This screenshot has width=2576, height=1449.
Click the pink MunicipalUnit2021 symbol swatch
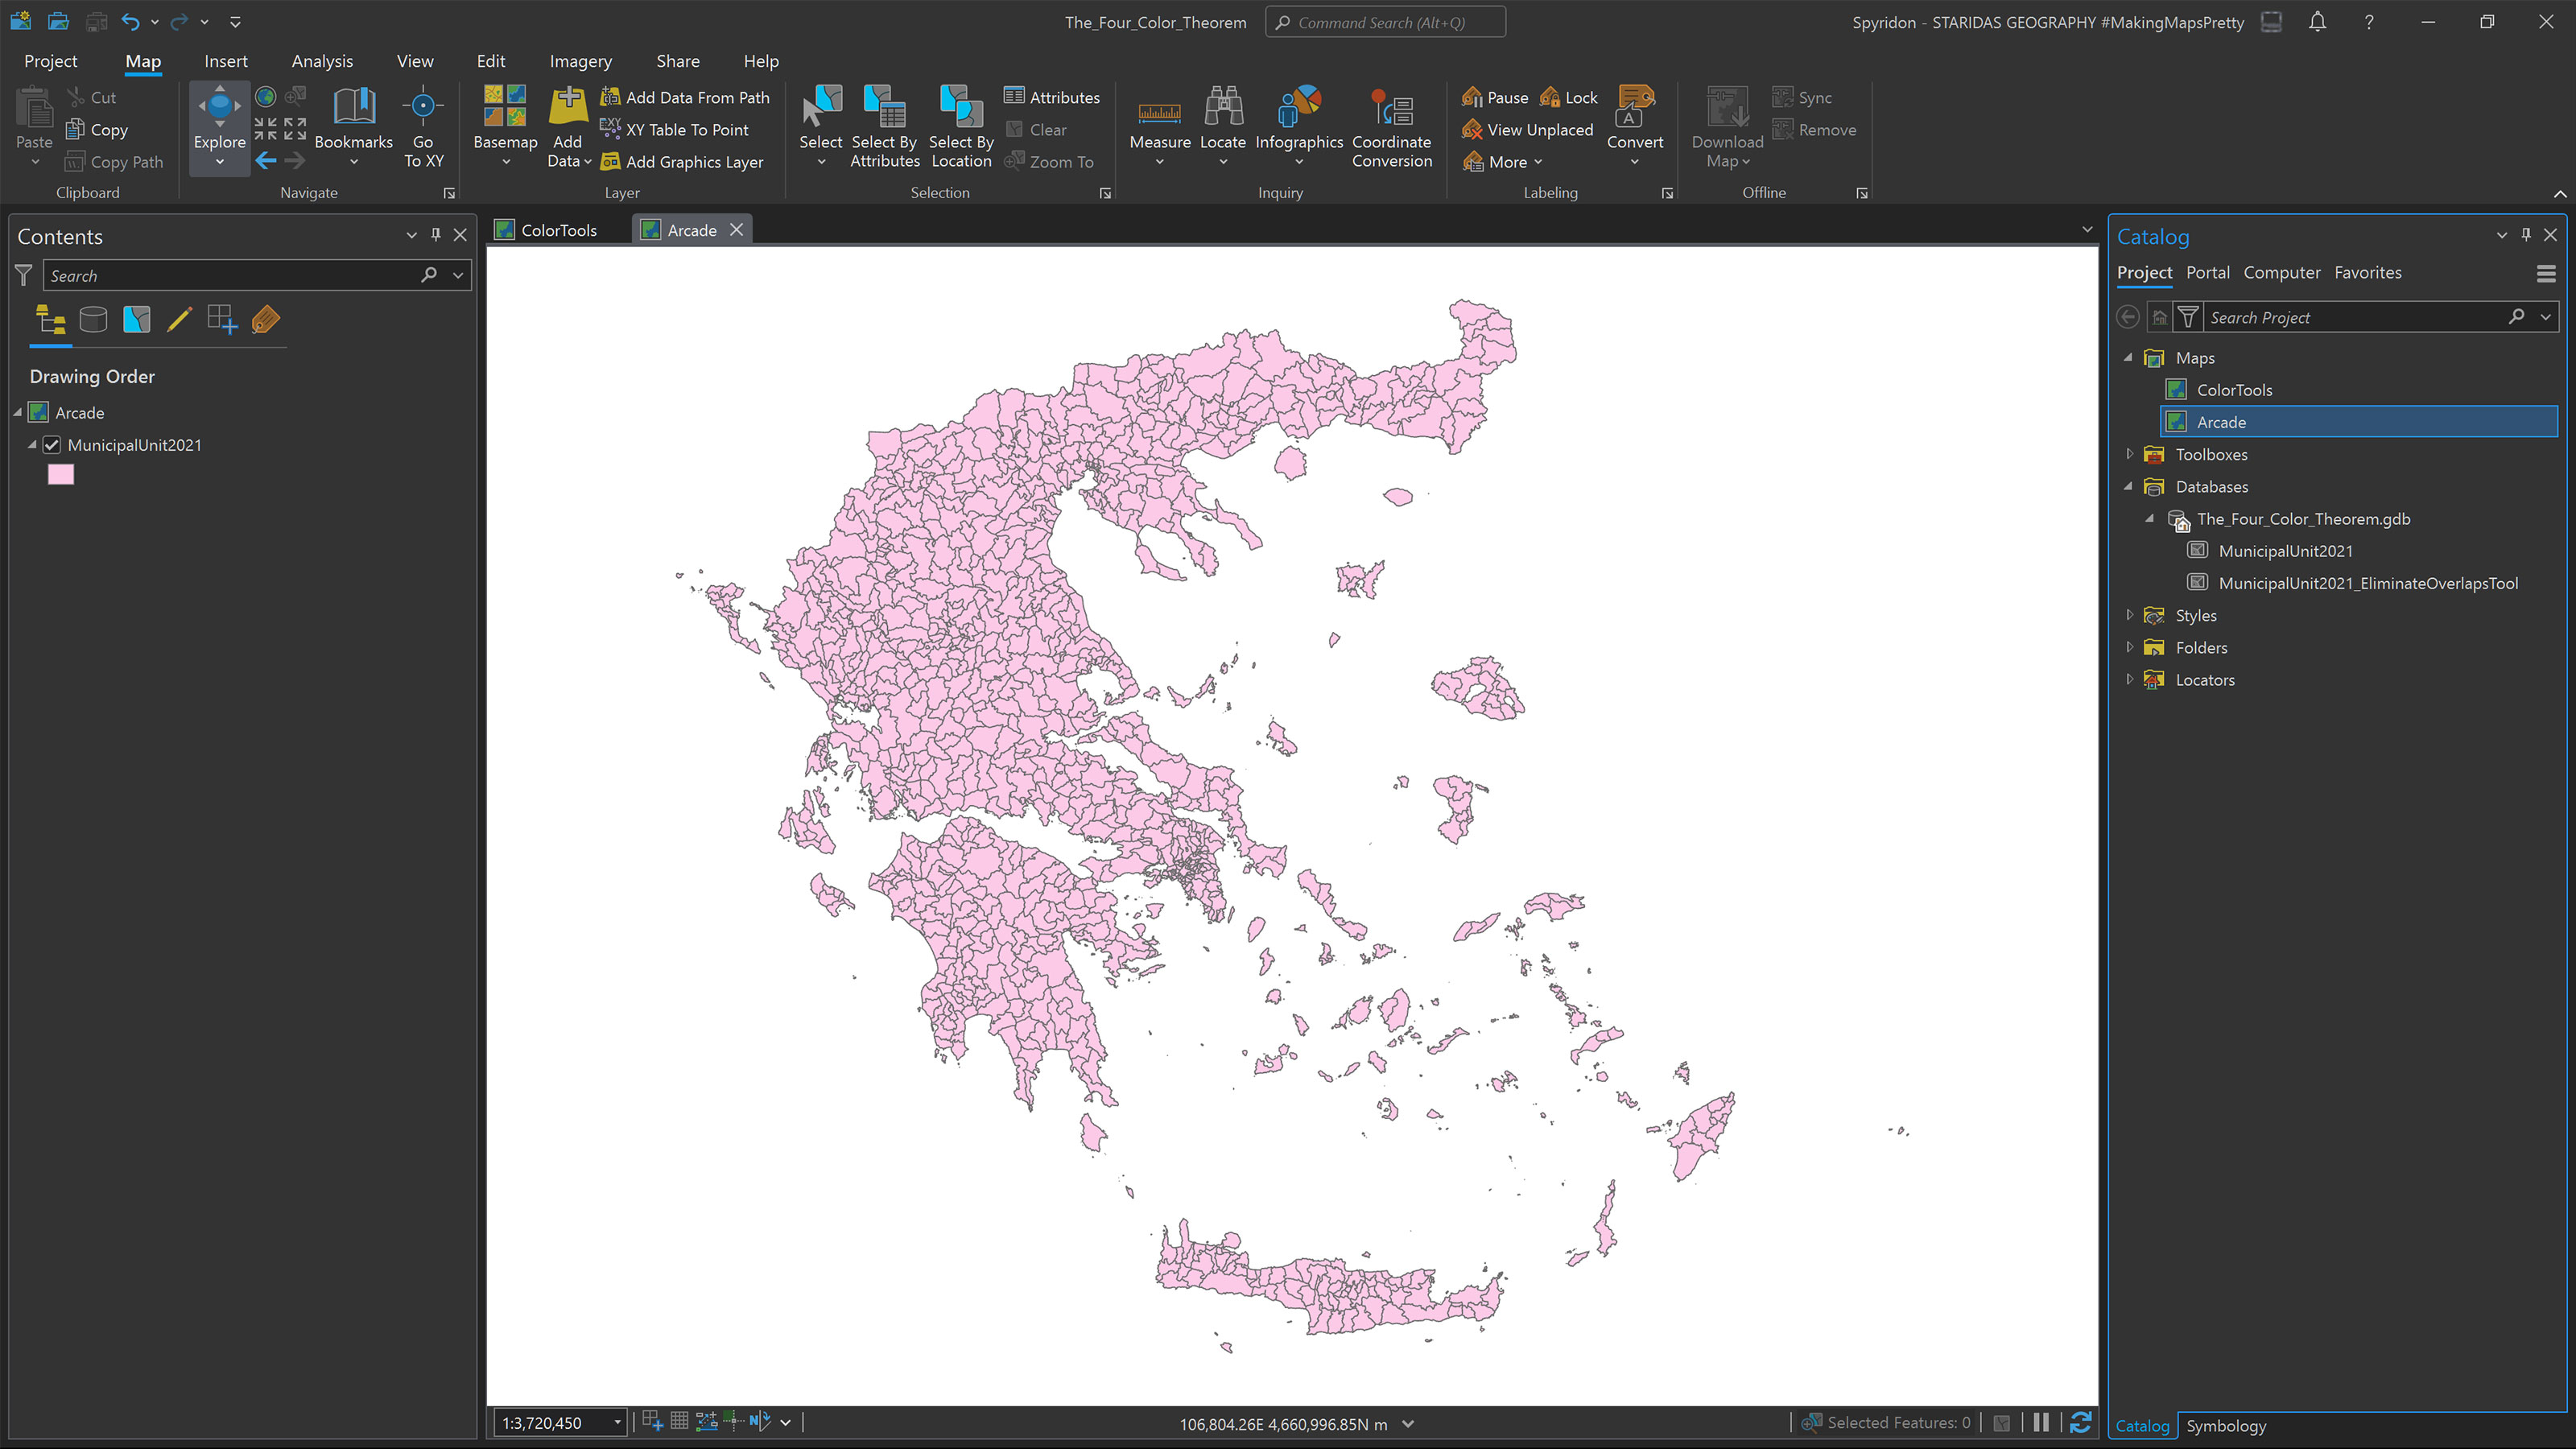[x=61, y=474]
